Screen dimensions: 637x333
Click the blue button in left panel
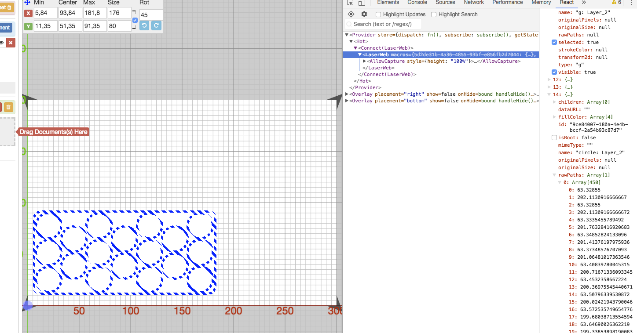click(x=6, y=28)
